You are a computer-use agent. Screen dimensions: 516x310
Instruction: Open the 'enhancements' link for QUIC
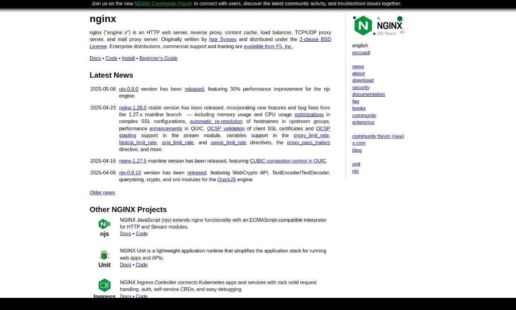(x=166, y=129)
